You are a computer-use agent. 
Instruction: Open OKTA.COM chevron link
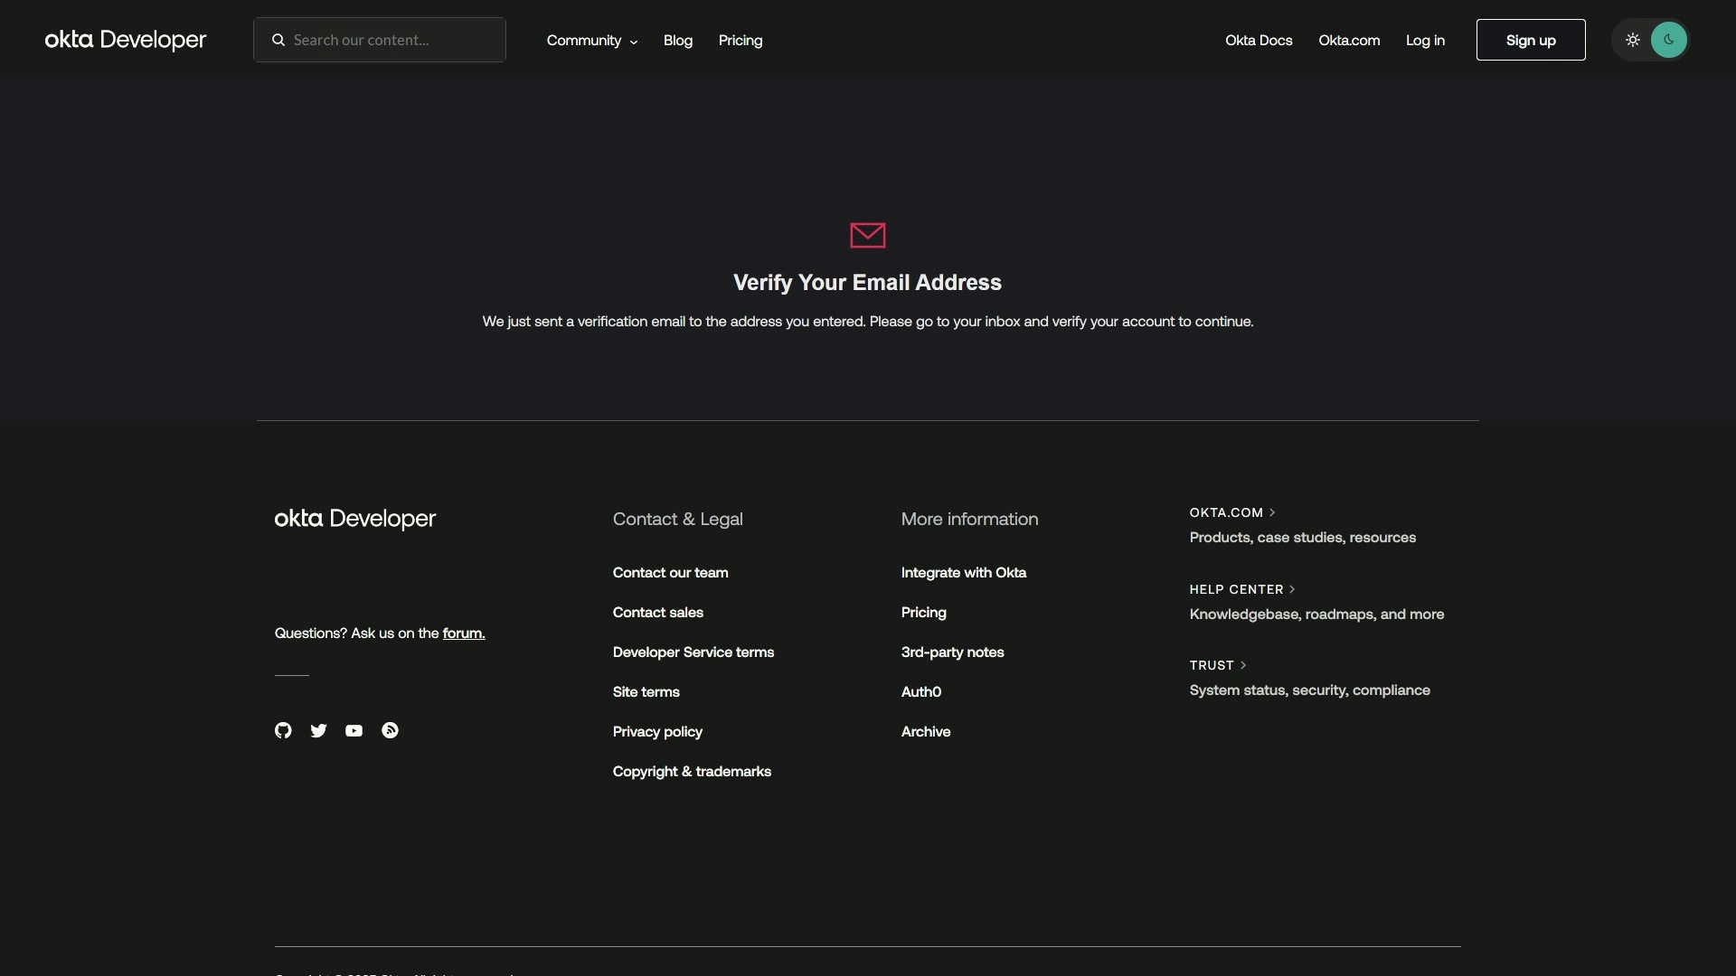pyautogui.click(x=1232, y=512)
